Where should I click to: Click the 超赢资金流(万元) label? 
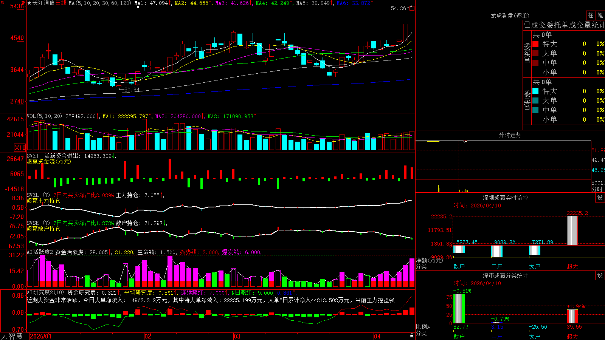click(x=49, y=161)
